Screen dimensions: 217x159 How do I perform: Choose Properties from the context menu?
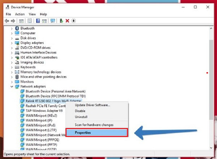pyautogui.click(x=96, y=132)
